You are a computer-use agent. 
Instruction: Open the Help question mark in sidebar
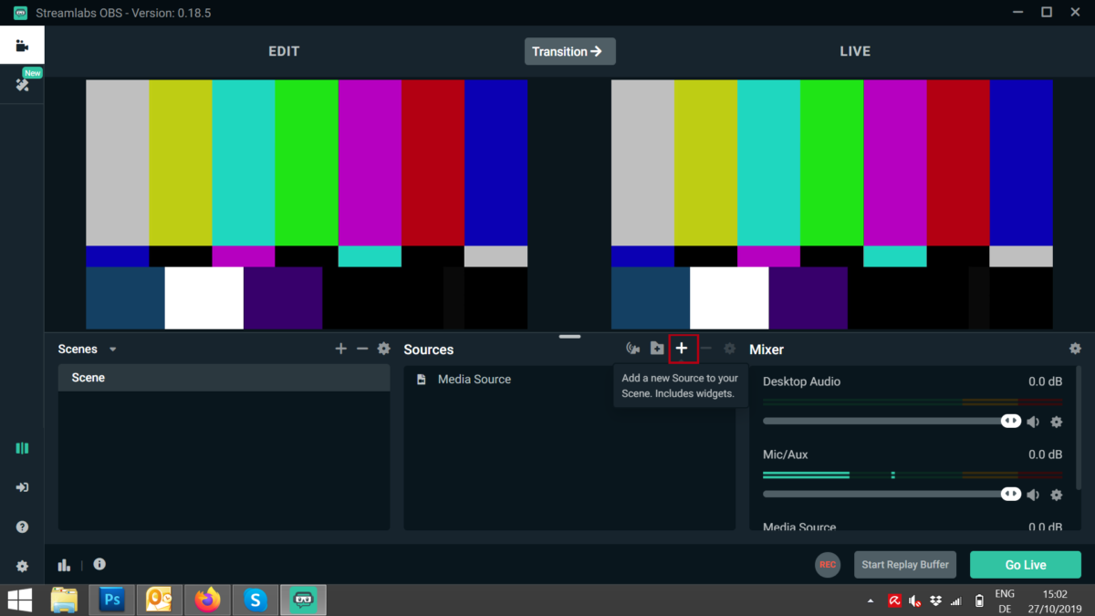[20, 527]
